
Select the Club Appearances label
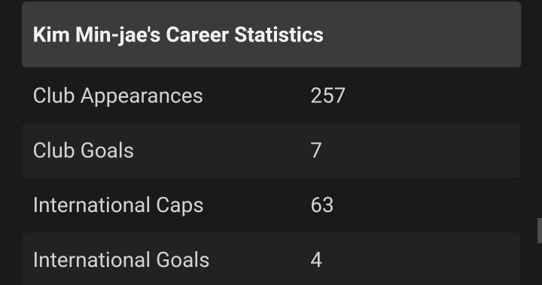pyautogui.click(x=118, y=96)
